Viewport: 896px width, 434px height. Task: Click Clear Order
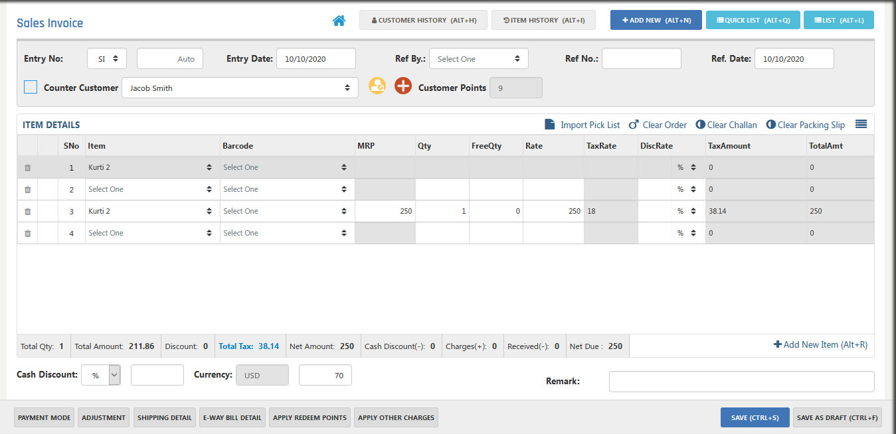658,125
